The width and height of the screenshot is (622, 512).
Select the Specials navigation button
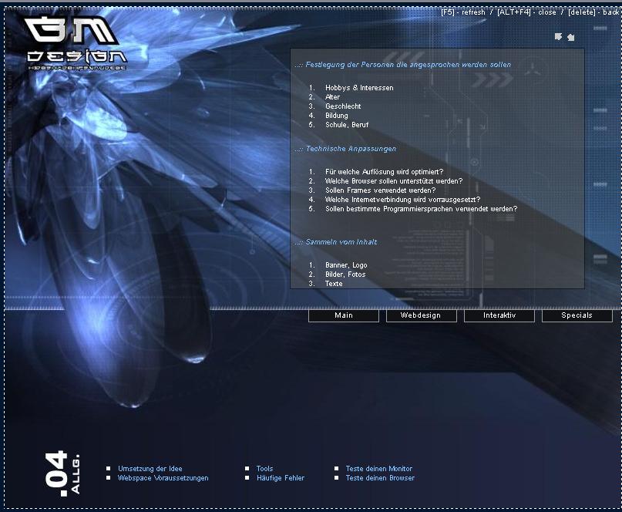577,315
